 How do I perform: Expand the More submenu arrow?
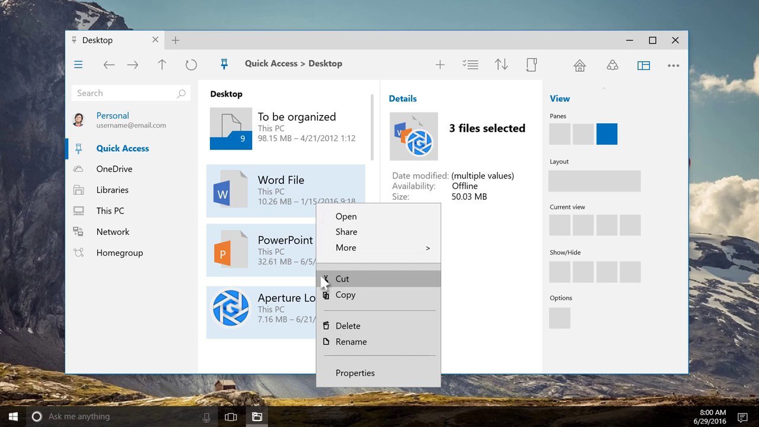(x=428, y=248)
